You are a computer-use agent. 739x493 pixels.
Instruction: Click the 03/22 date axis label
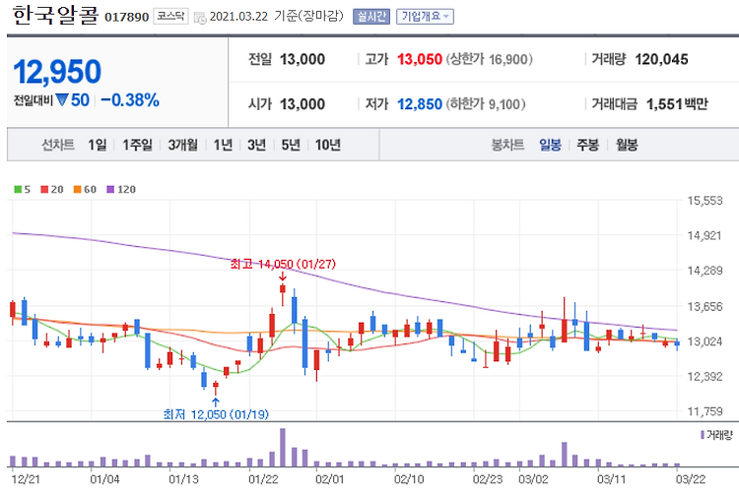point(691,479)
